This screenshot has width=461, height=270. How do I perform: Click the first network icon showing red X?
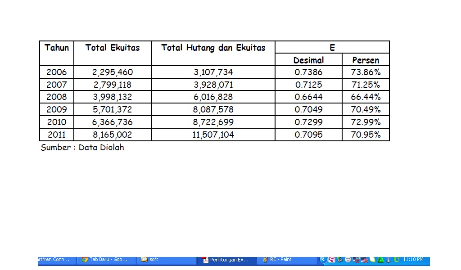click(x=357, y=260)
